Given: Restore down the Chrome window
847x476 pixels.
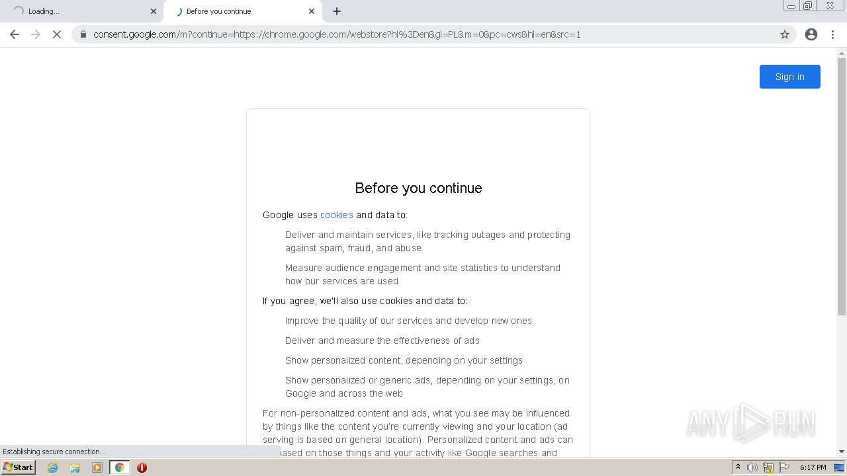Looking at the screenshot, I should 808,6.
